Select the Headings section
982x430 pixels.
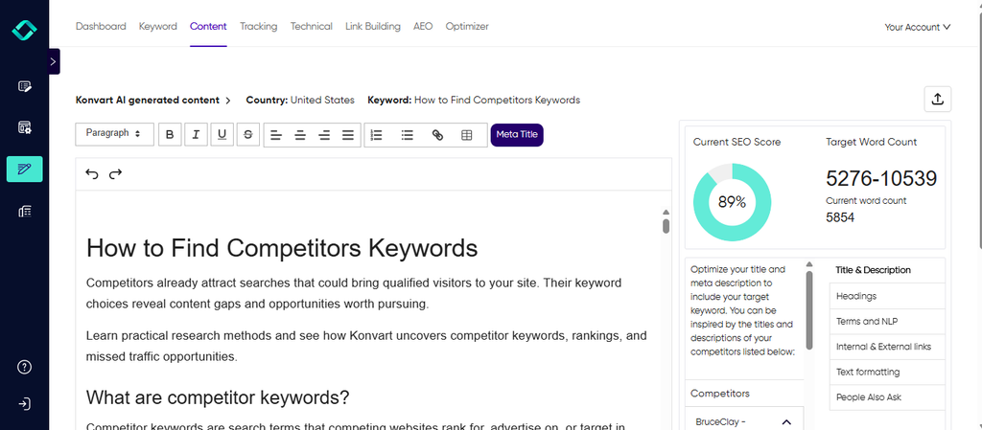[887, 296]
